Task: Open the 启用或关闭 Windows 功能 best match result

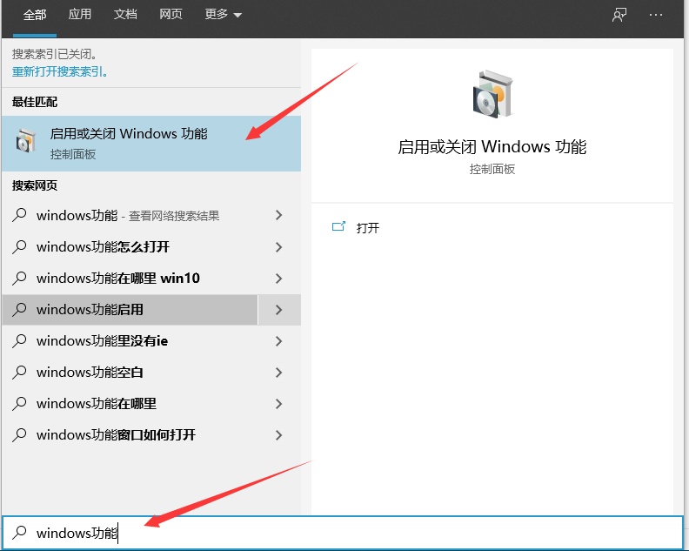Action: tap(151, 144)
